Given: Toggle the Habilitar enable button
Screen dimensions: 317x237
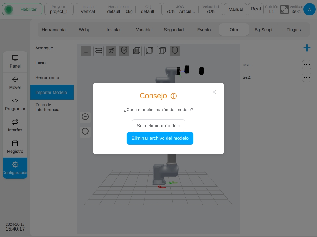Looking at the screenshot, I should 22,9.
